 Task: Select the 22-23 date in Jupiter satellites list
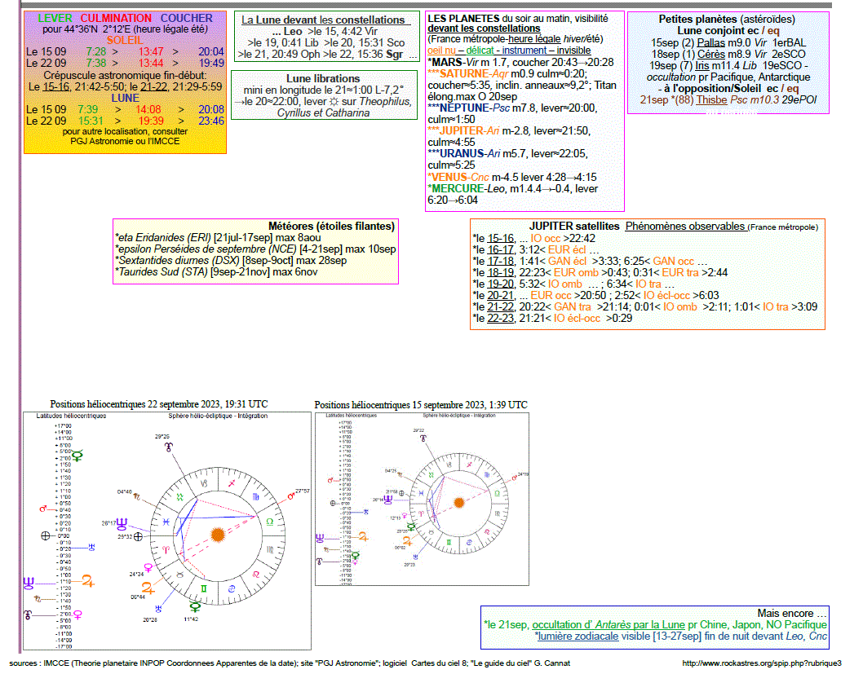500,319
